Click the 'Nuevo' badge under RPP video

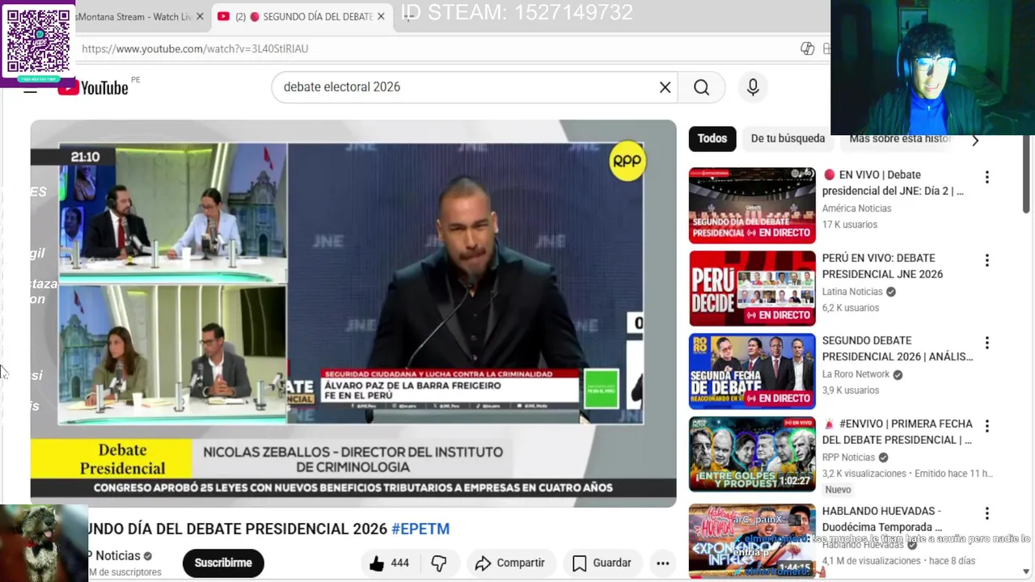pos(839,490)
